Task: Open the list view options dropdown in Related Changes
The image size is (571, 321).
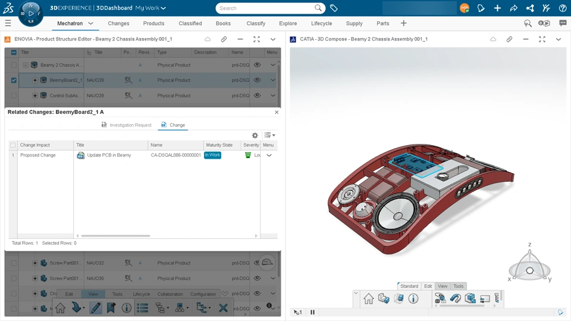Action: (x=269, y=136)
